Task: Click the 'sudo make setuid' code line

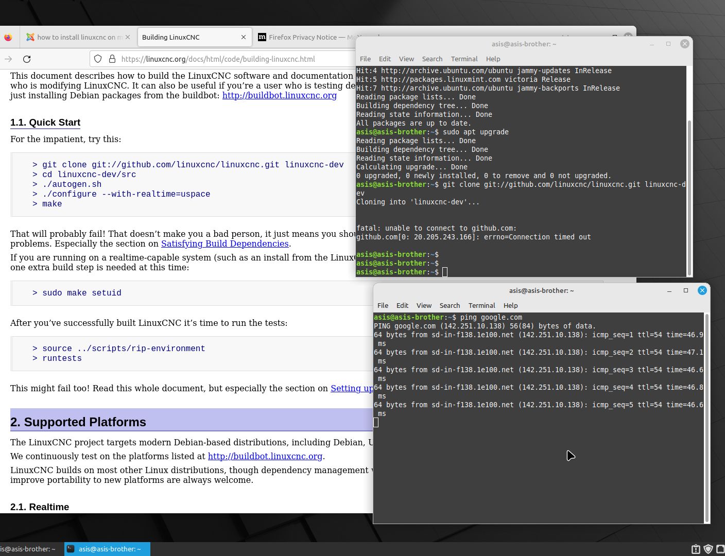Action: click(77, 293)
